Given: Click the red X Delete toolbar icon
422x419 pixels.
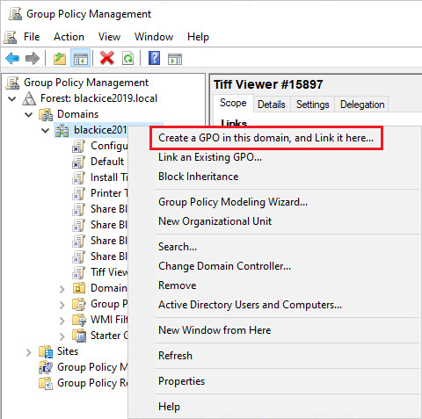Looking at the screenshot, I should (x=107, y=58).
